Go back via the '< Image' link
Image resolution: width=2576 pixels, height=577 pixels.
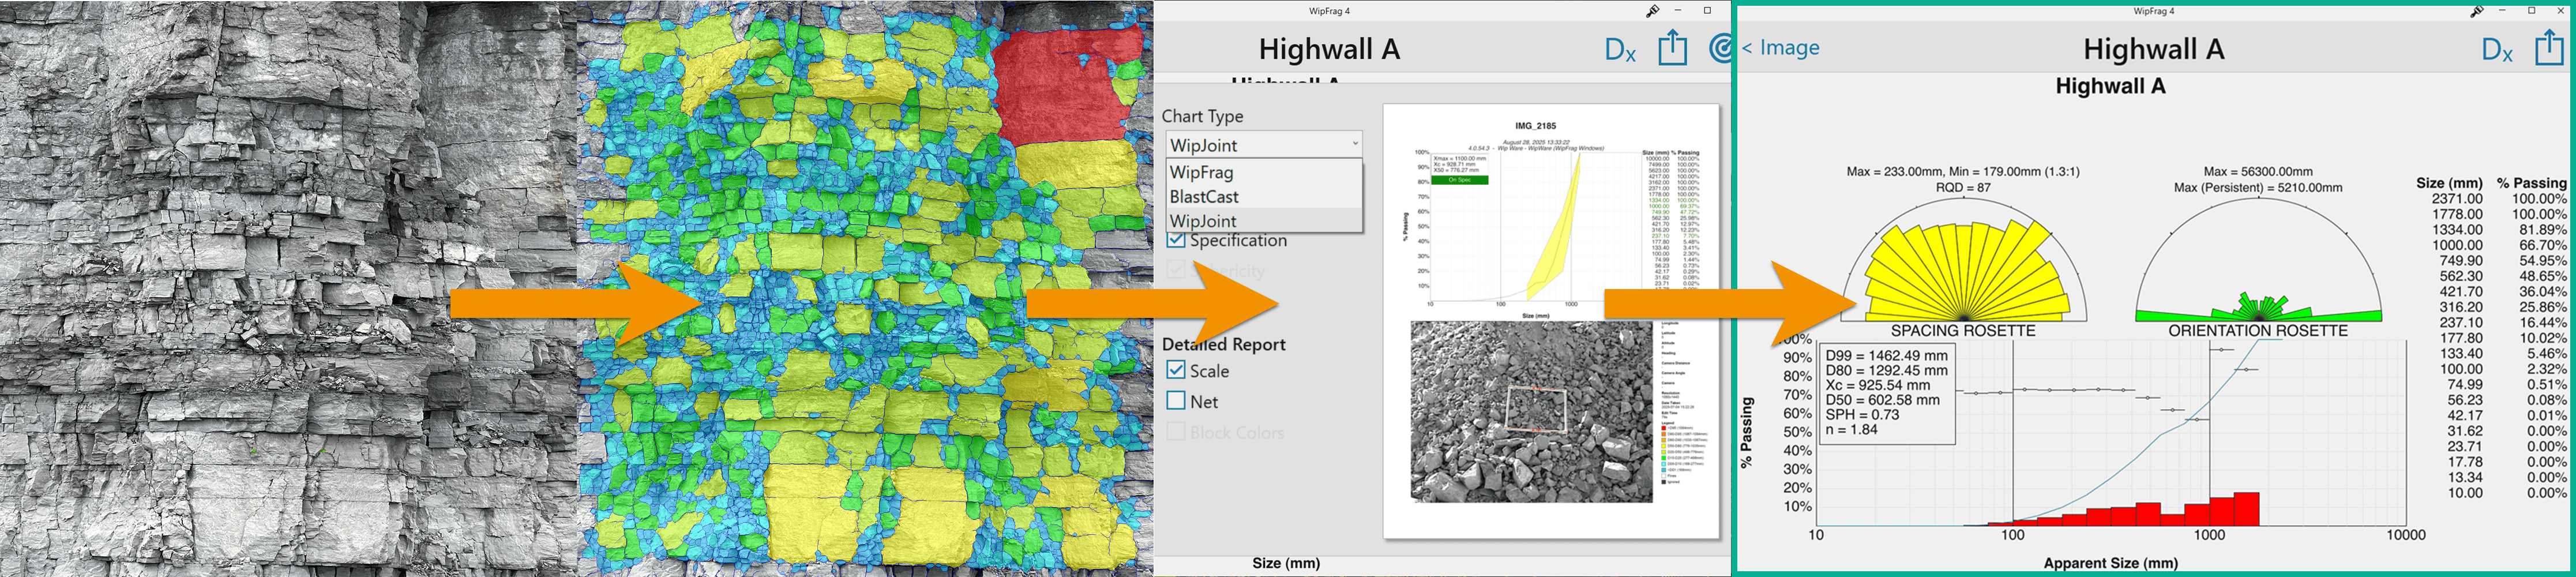coord(1780,47)
